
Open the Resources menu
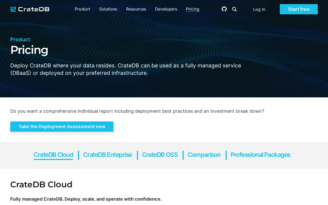136,9
